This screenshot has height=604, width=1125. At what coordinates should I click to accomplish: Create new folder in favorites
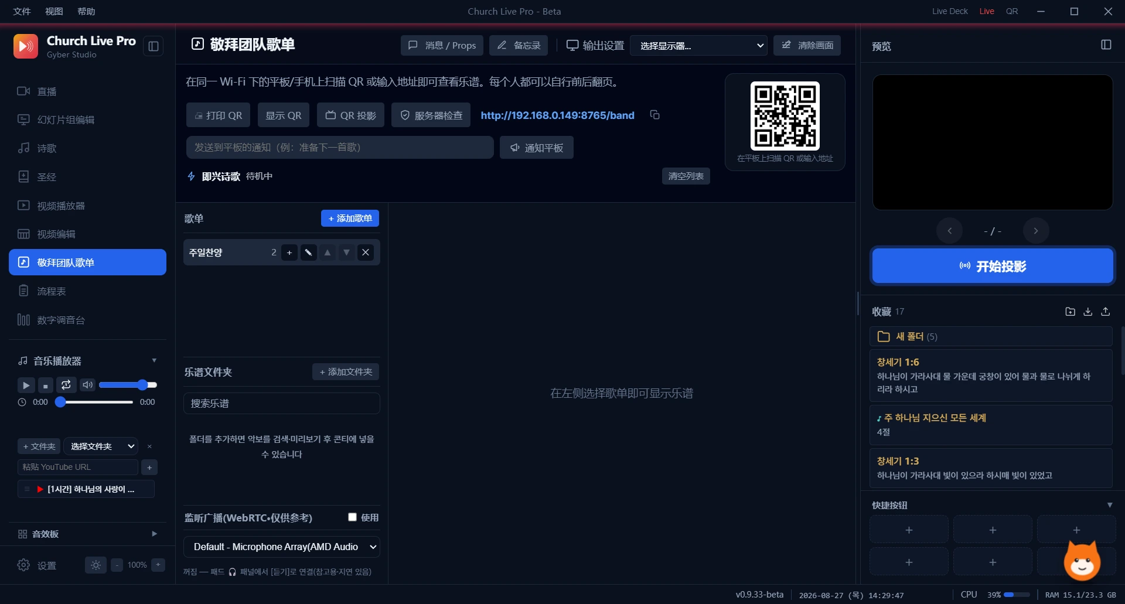point(1070,312)
